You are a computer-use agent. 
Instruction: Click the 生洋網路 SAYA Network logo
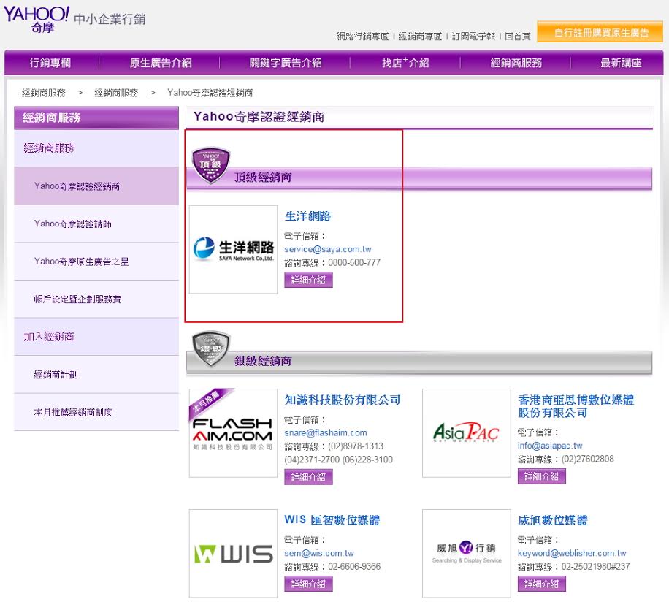(x=233, y=250)
